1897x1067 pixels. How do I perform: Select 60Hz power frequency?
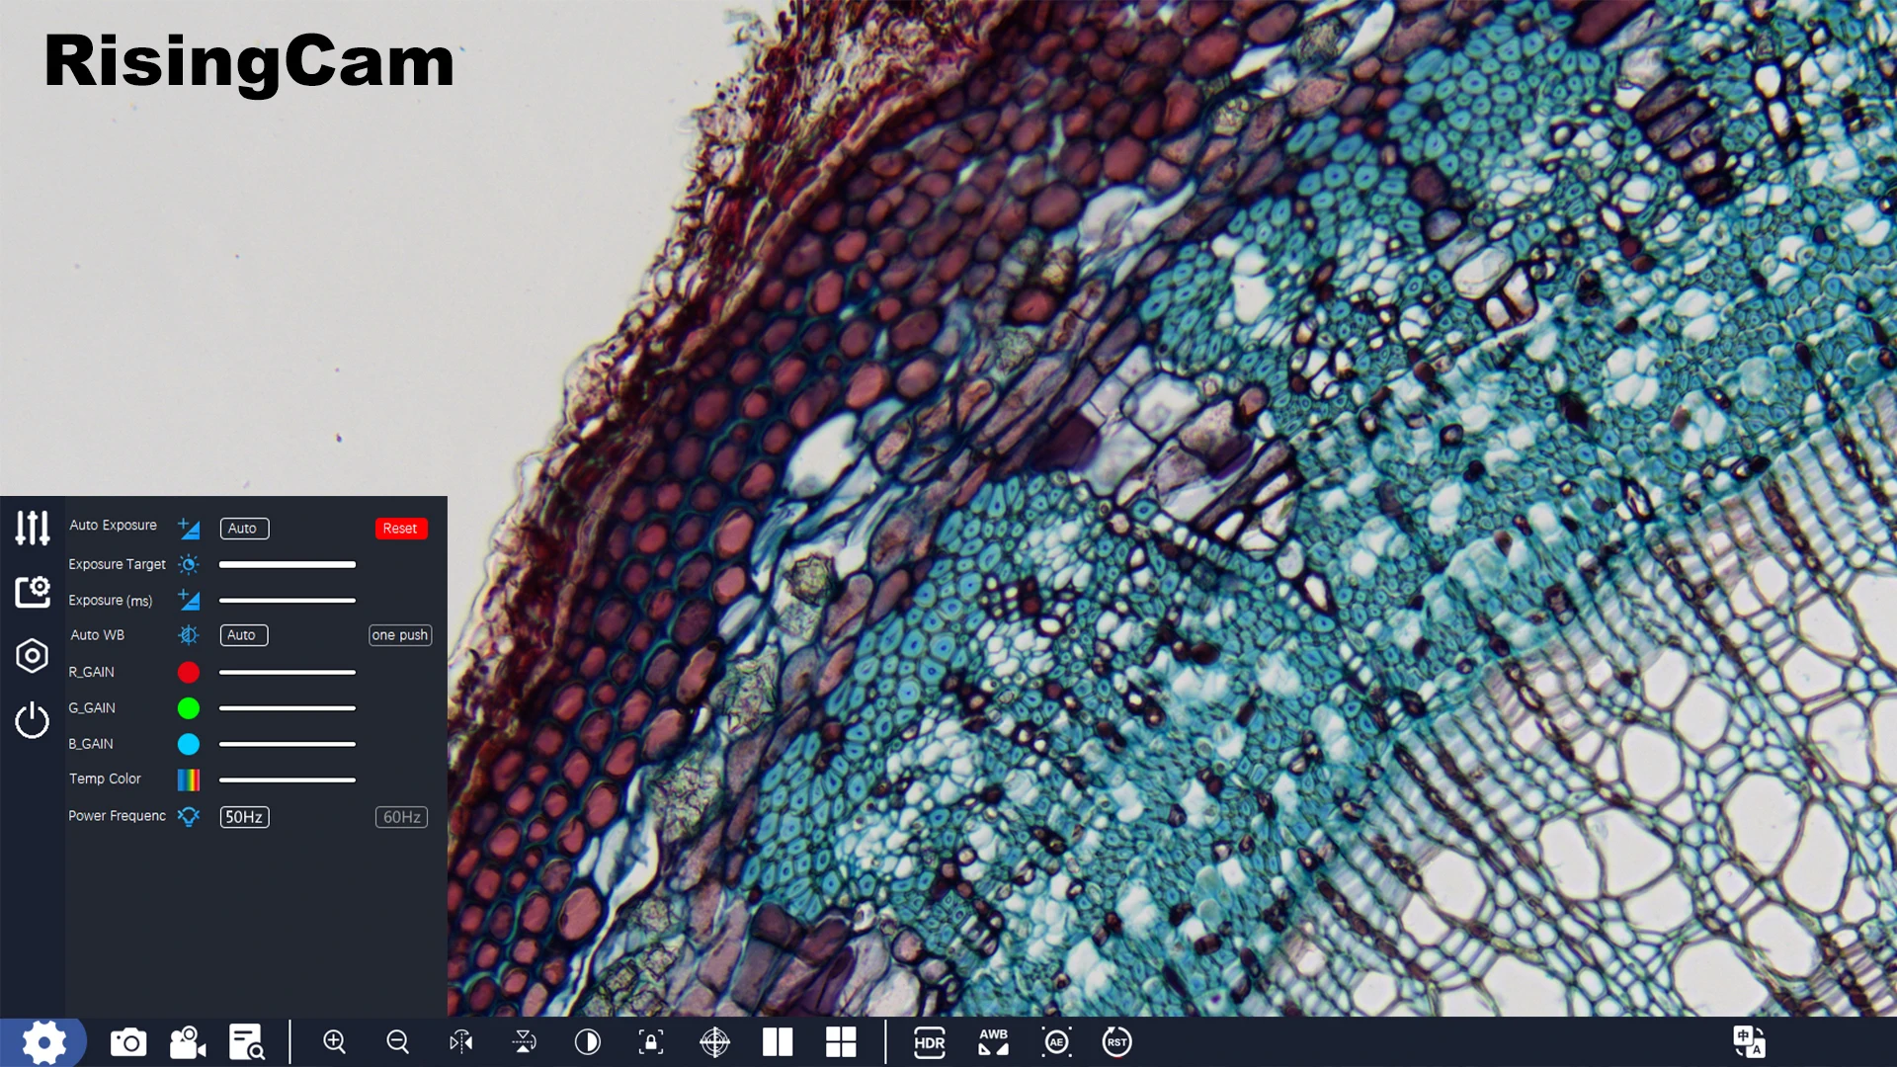pyautogui.click(x=401, y=817)
